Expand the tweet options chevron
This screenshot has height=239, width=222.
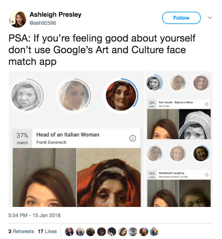tap(210, 18)
